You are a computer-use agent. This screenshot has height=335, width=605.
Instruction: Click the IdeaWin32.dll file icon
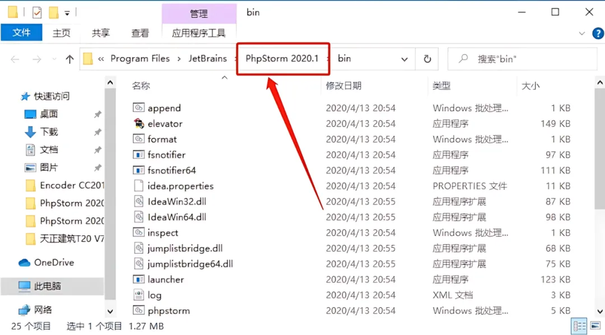138,202
